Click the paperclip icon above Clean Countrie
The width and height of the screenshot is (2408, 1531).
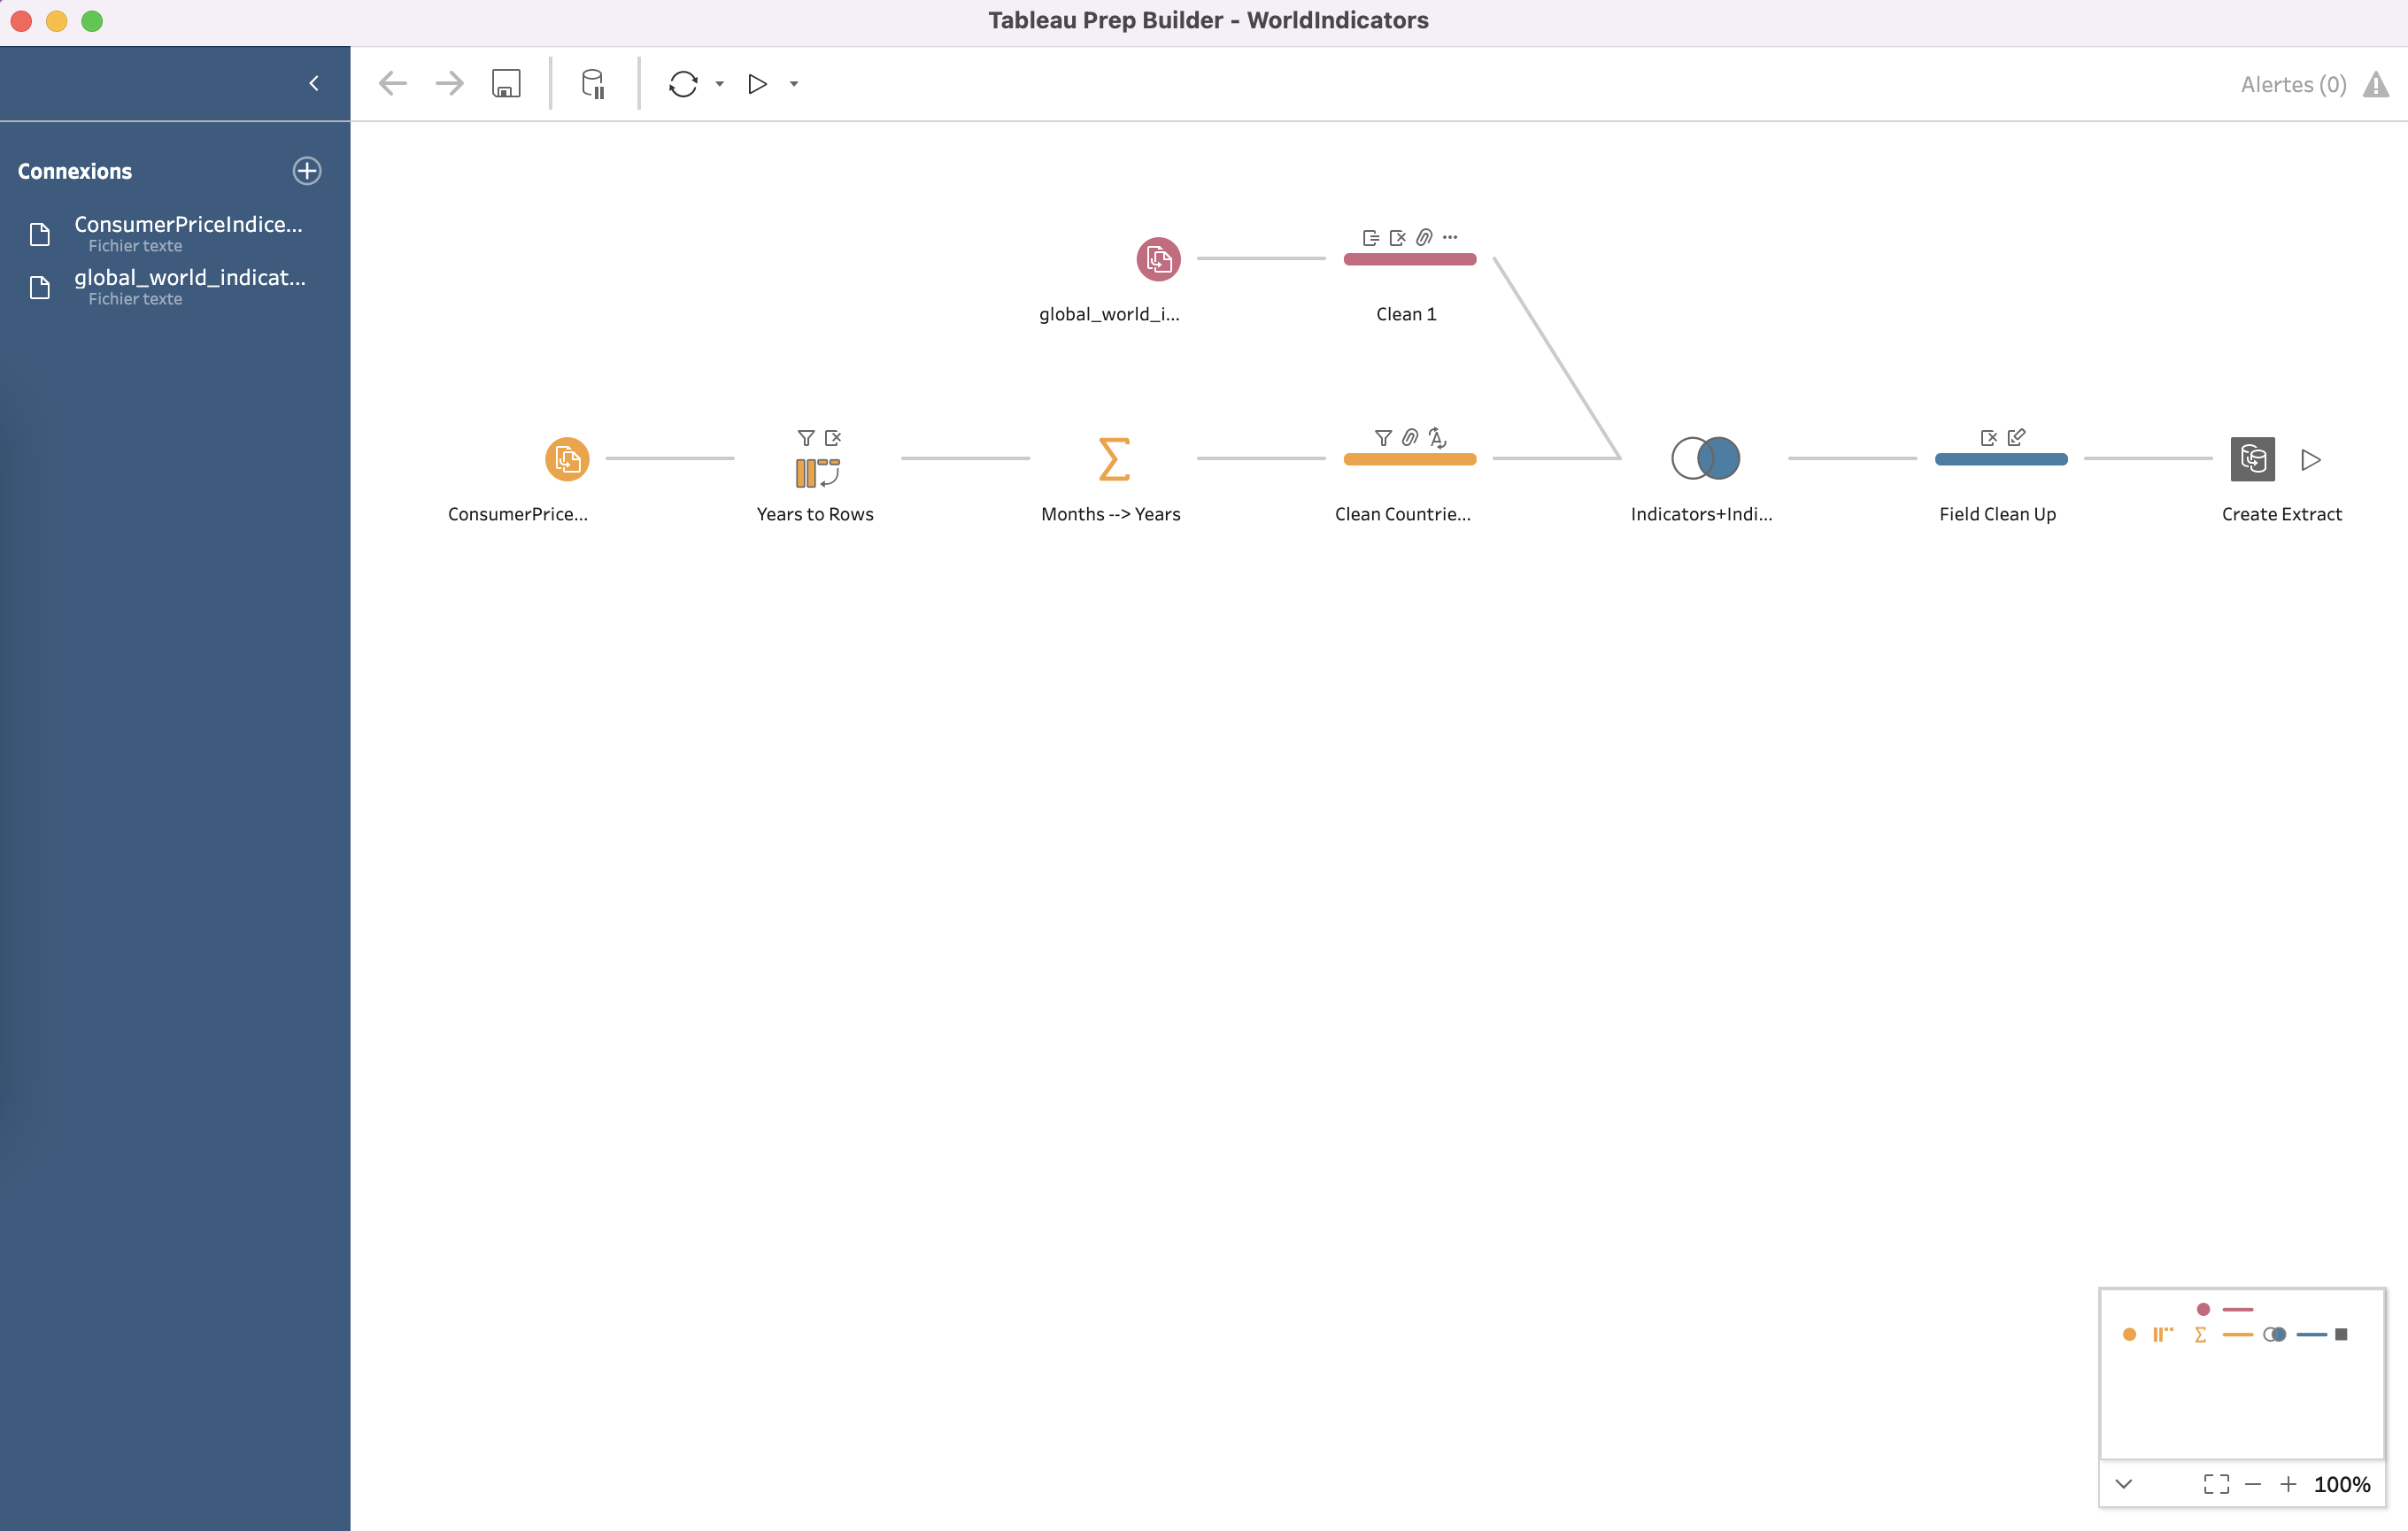[1410, 438]
